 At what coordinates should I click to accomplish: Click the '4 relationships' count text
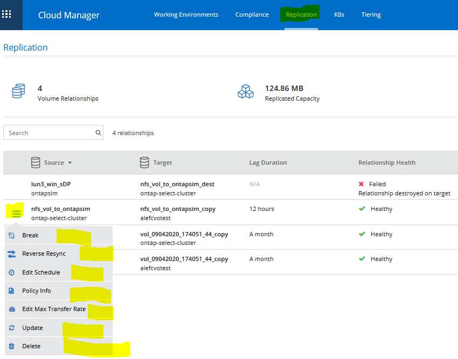point(133,133)
